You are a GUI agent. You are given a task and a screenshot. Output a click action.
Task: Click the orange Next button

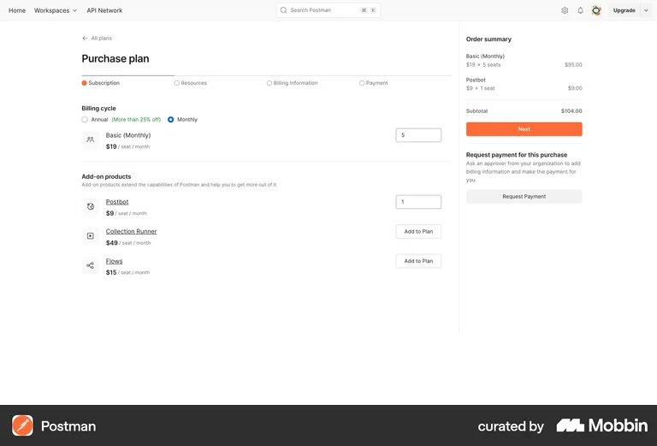pyautogui.click(x=524, y=129)
